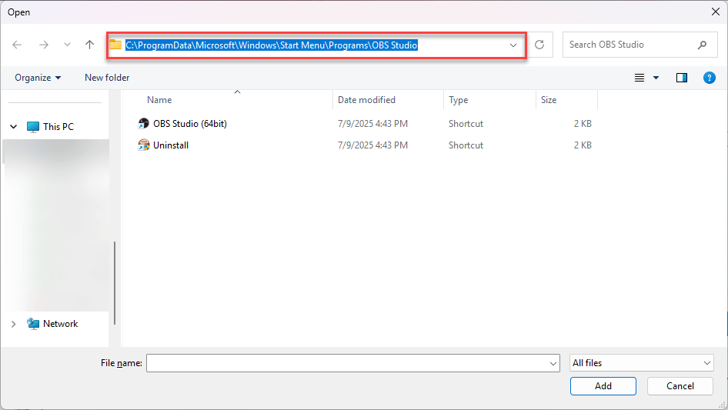
Task: Toggle the preview pane
Action: click(682, 78)
